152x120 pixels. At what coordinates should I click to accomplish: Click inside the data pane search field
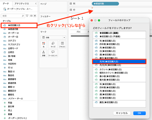pos(13,16)
